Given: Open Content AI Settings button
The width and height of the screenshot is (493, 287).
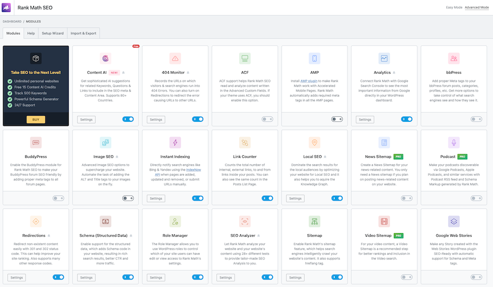Looking at the screenshot, I should (86, 119).
